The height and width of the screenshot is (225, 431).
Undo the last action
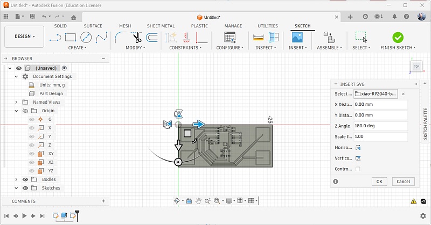44,17
